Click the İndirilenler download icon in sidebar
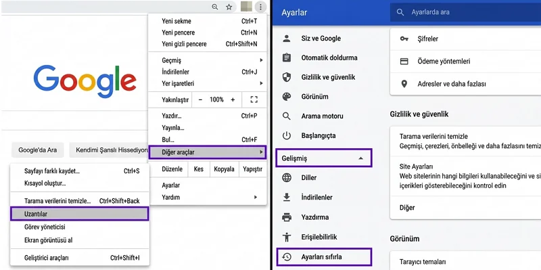 click(x=287, y=198)
